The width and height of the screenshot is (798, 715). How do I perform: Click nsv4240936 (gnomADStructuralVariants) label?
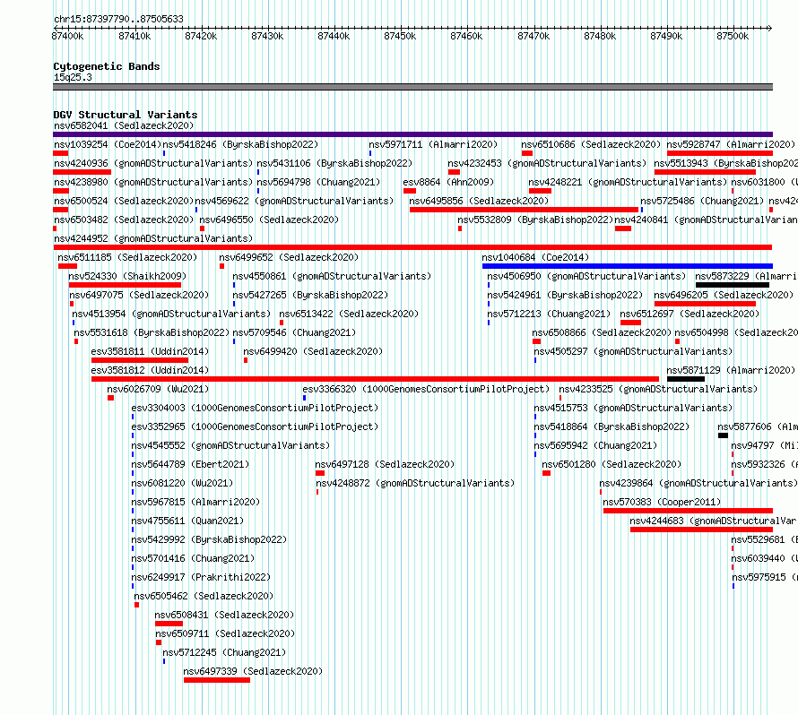tap(153, 163)
